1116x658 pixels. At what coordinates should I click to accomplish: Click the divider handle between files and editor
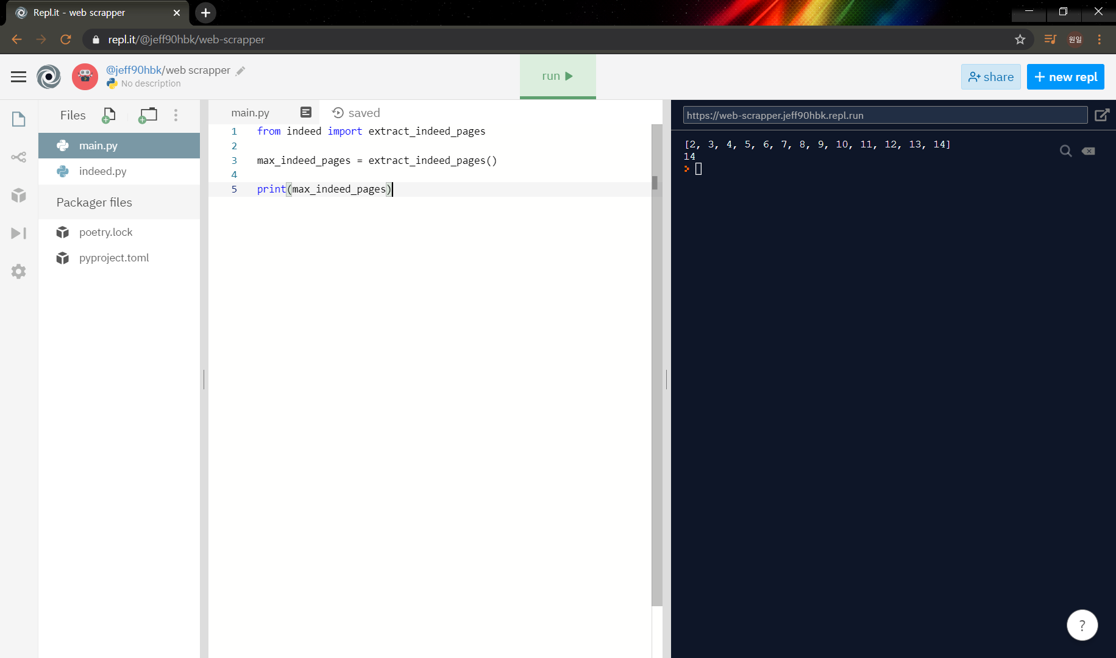[x=204, y=379]
